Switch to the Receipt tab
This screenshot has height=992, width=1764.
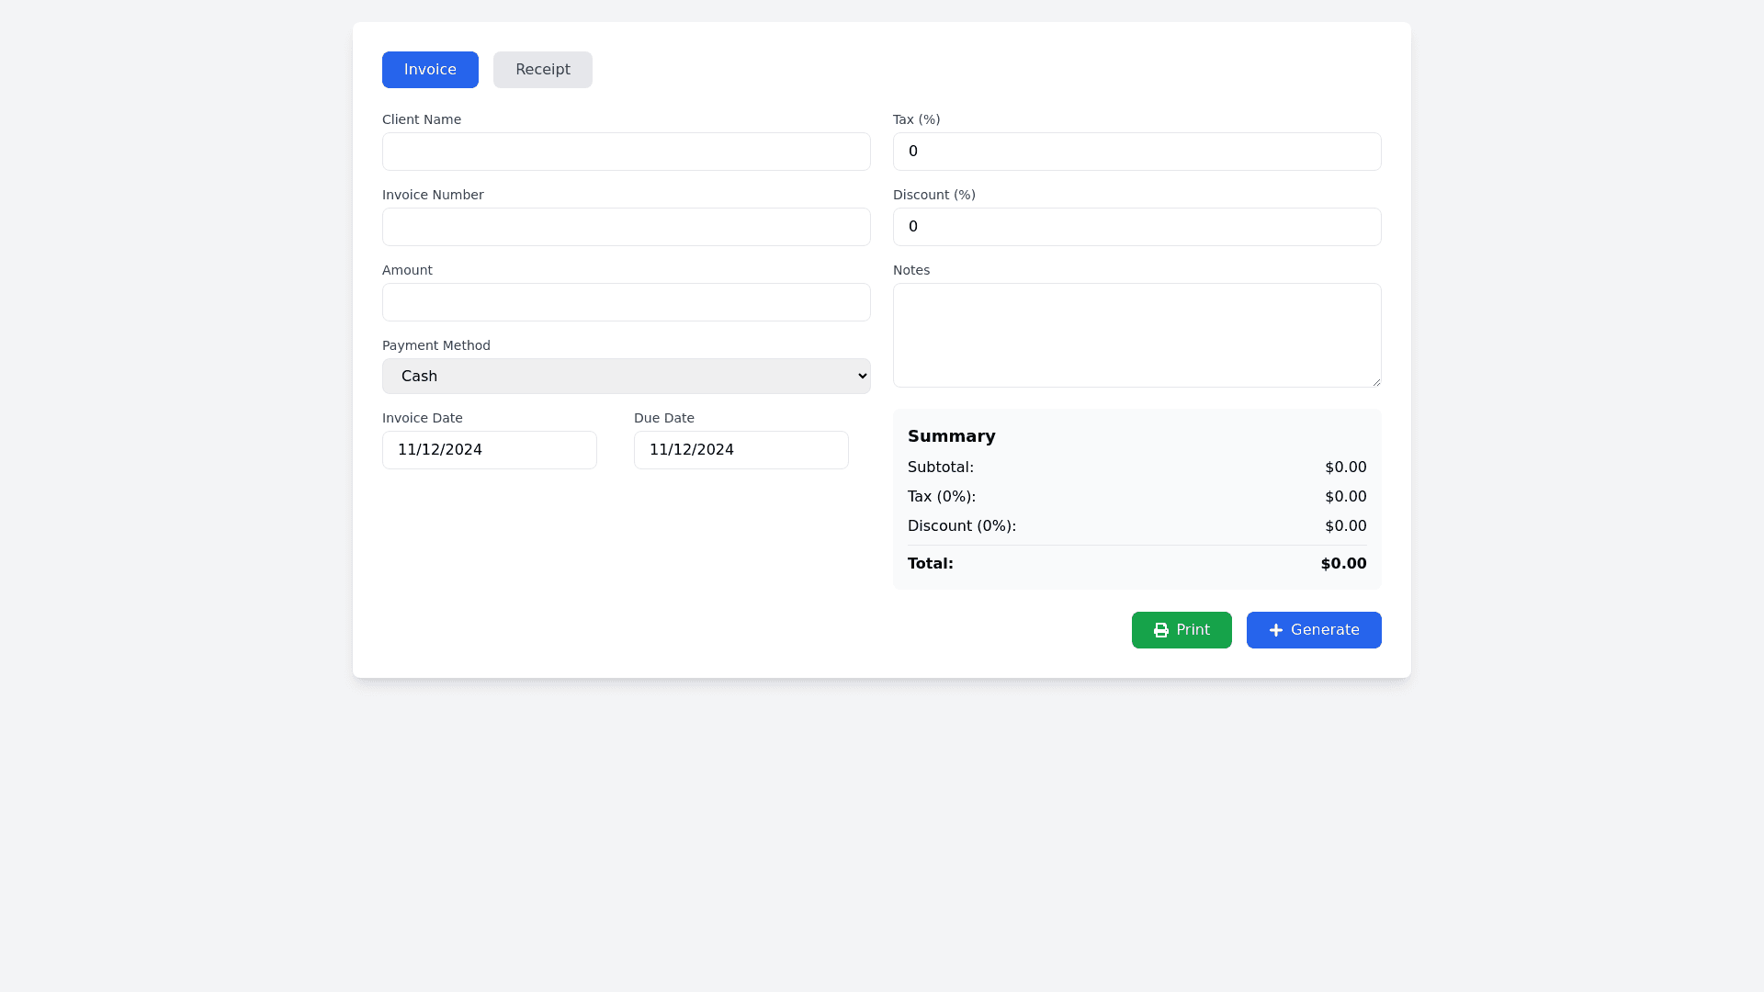(542, 70)
